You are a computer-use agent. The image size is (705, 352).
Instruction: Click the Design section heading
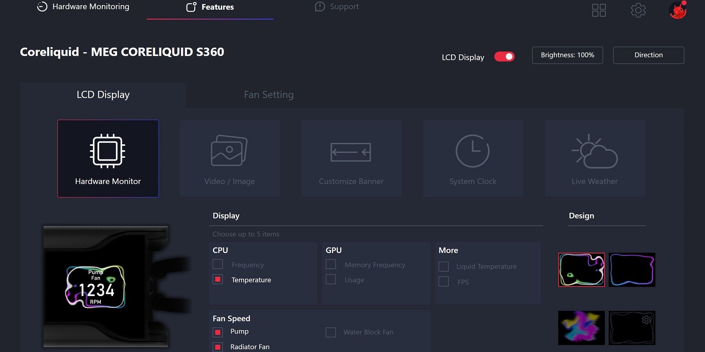(582, 216)
